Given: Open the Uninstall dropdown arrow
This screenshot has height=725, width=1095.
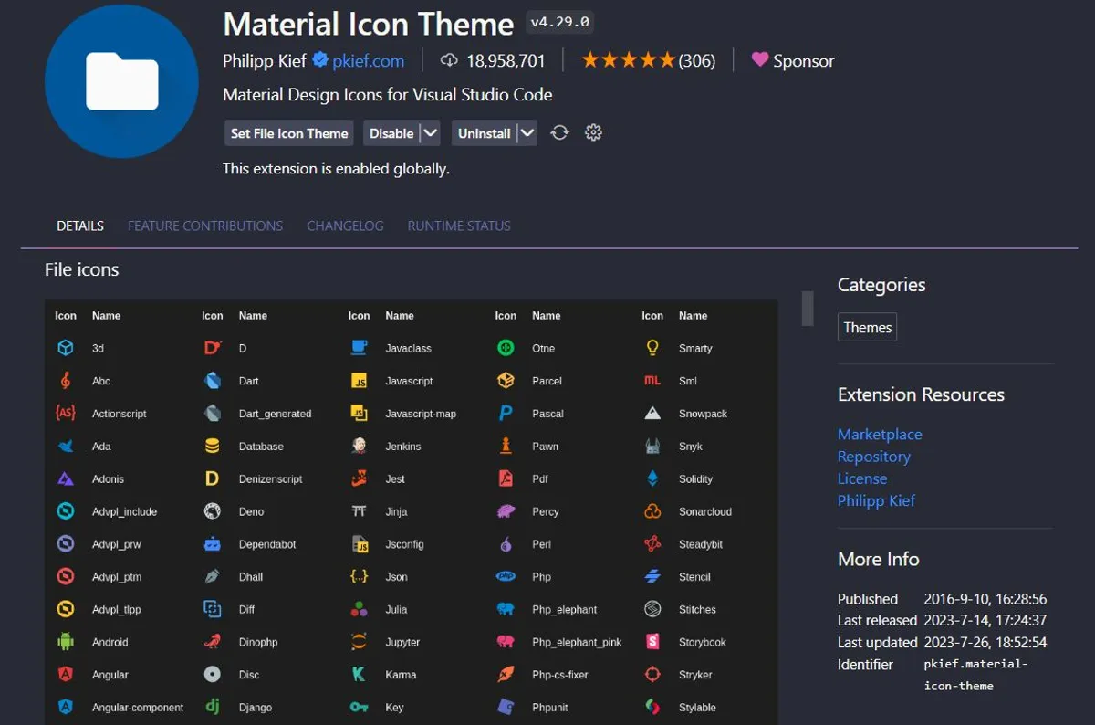Looking at the screenshot, I should [x=527, y=133].
